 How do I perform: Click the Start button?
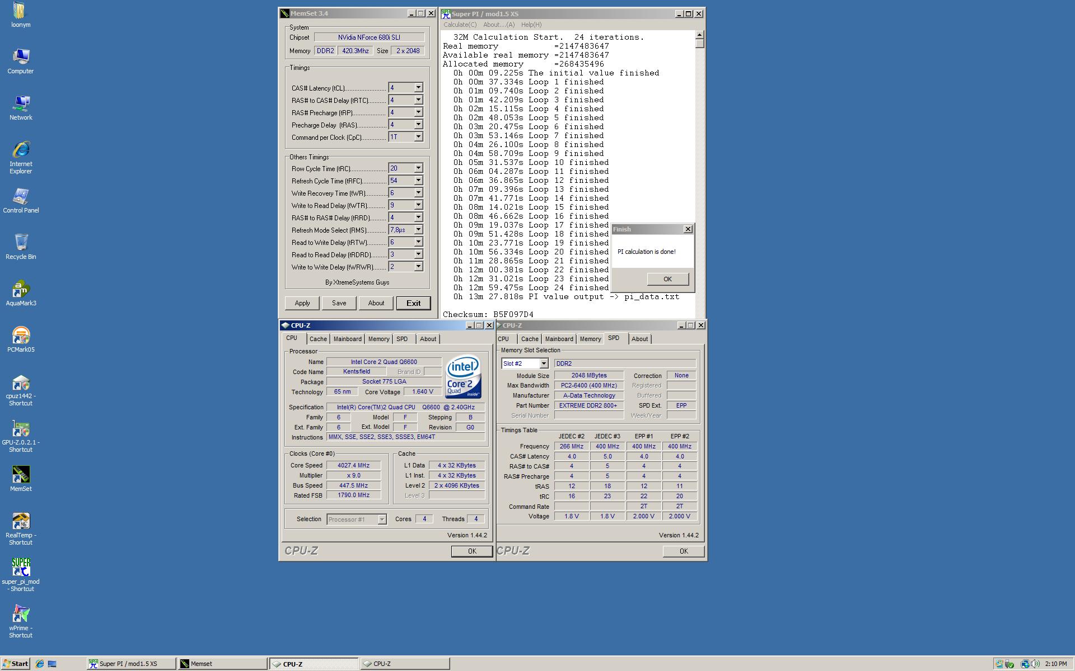[15, 664]
